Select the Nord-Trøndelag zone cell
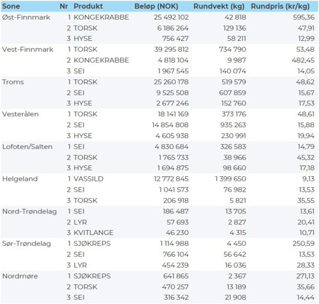 click(29, 211)
